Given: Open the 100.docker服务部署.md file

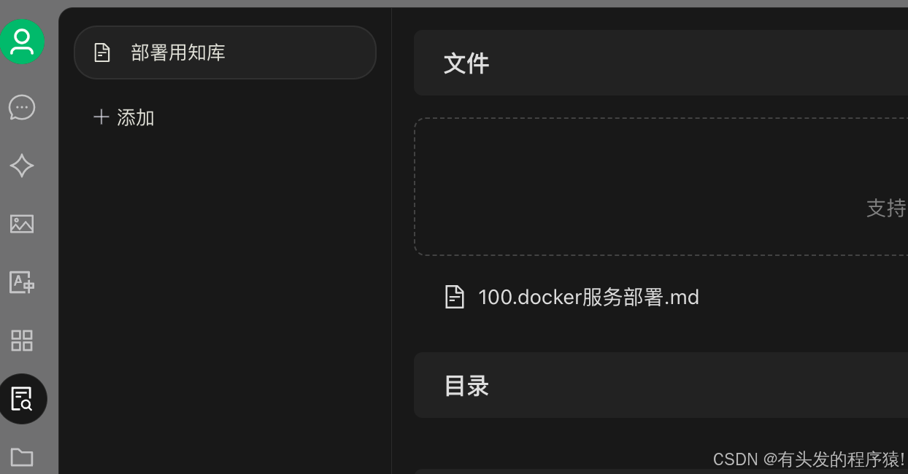Looking at the screenshot, I should click(x=588, y=297).
